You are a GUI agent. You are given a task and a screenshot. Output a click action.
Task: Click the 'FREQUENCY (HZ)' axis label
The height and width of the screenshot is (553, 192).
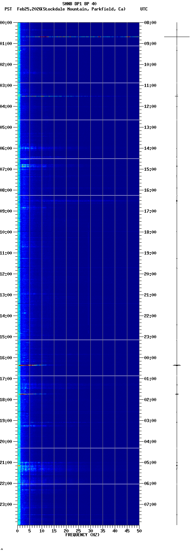(x=82, y=535)
